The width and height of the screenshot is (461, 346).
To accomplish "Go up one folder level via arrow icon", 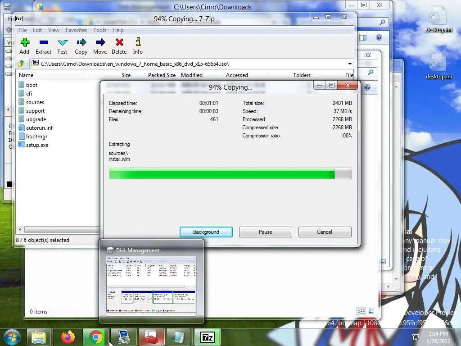I will (21, 64).
